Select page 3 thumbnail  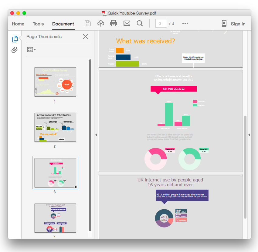tap(55, 173)
